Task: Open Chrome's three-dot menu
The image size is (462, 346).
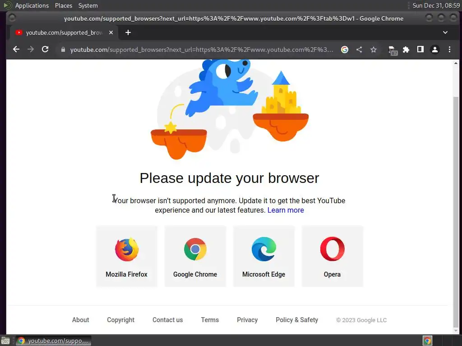Action: click(x=449, y=50)
